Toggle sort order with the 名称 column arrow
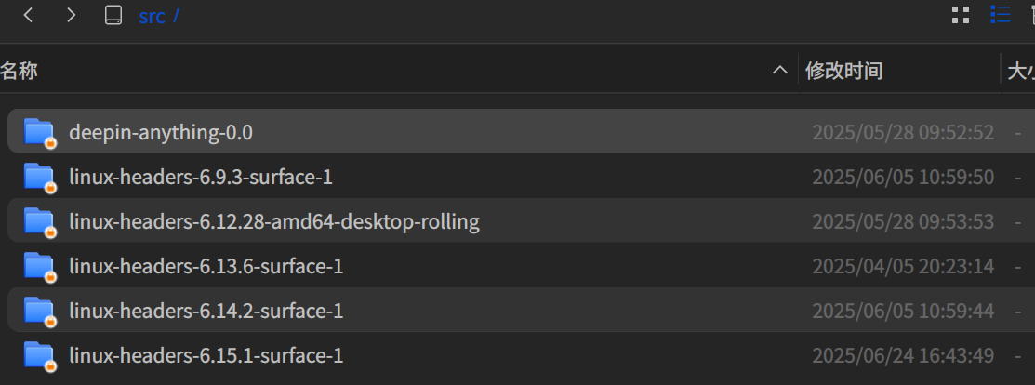 coord(780,70)
